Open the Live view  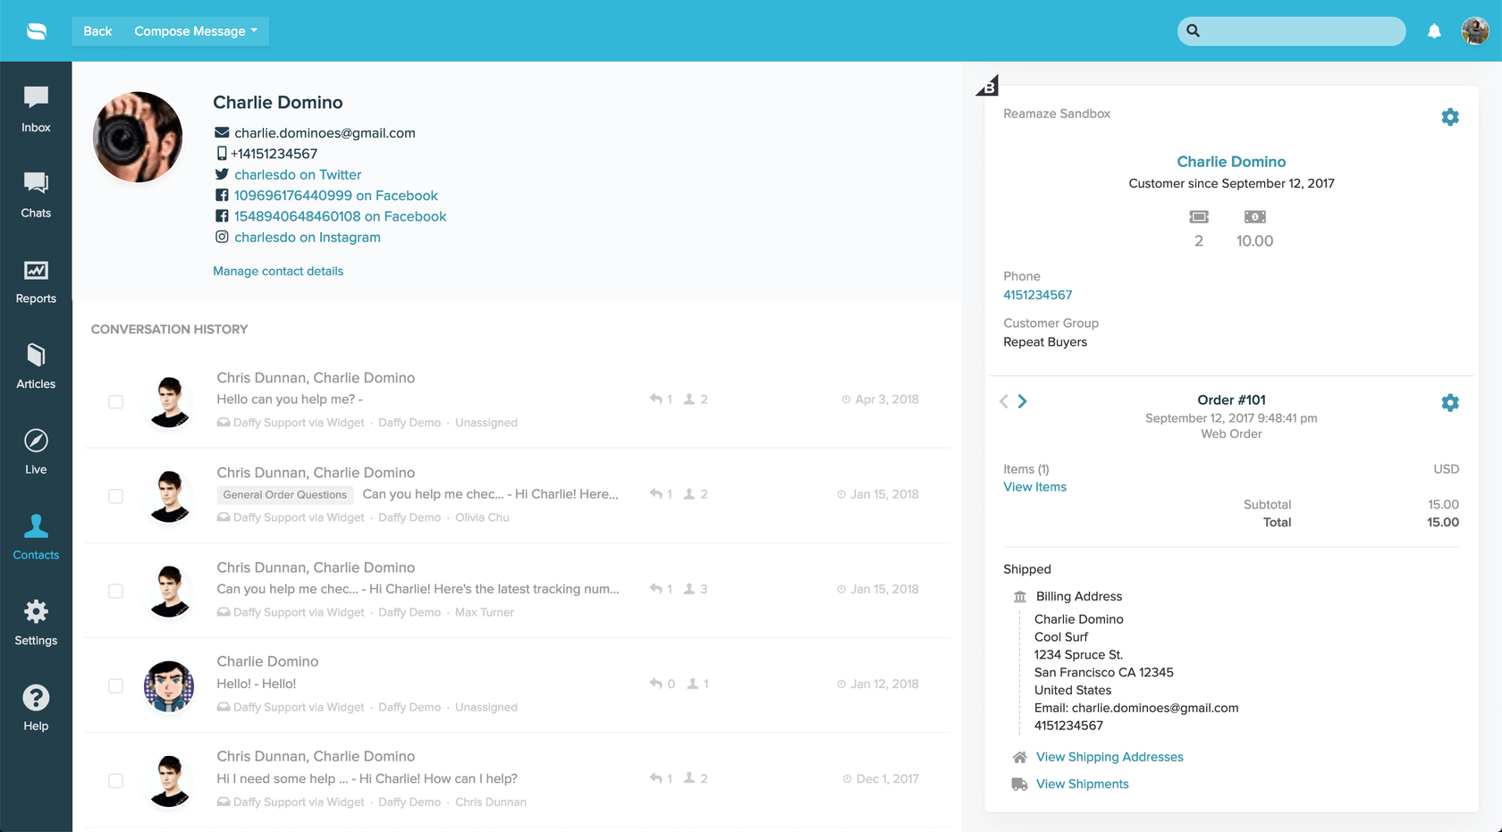36,450
